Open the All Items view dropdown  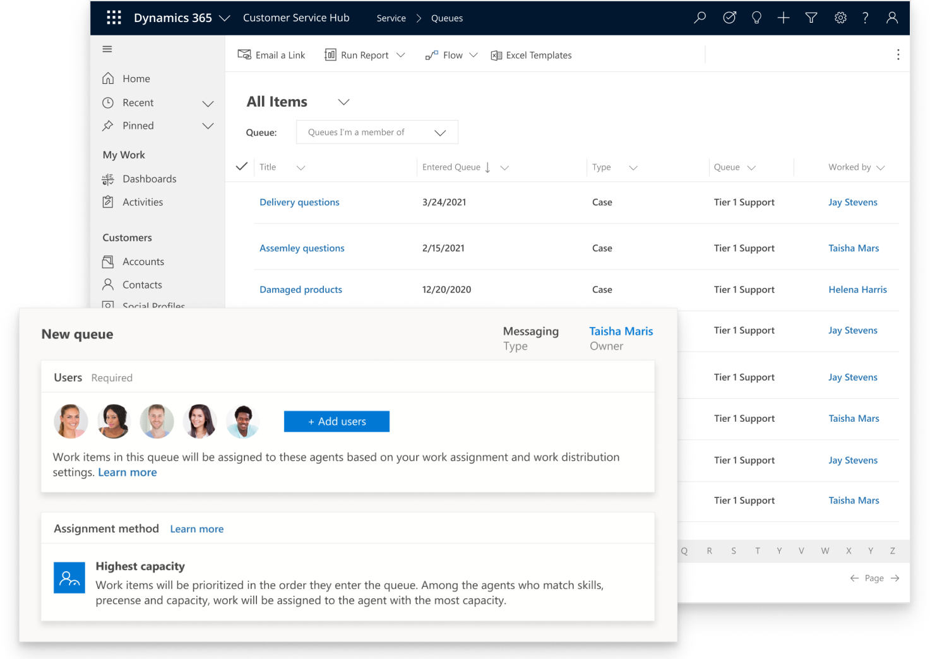click(343, 102)
